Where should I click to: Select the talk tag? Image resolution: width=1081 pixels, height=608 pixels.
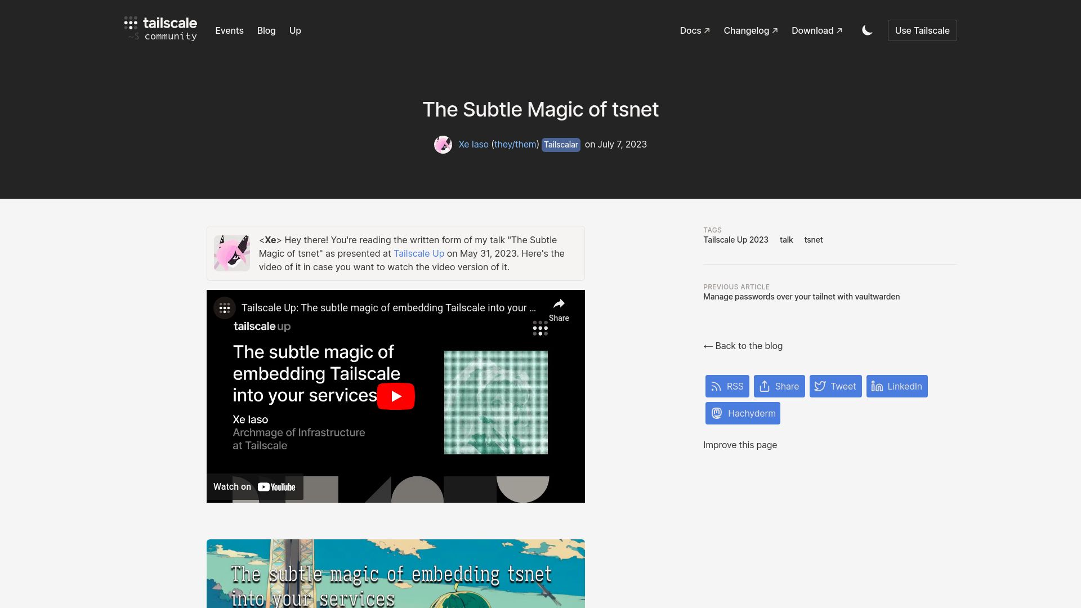point(786,240)
